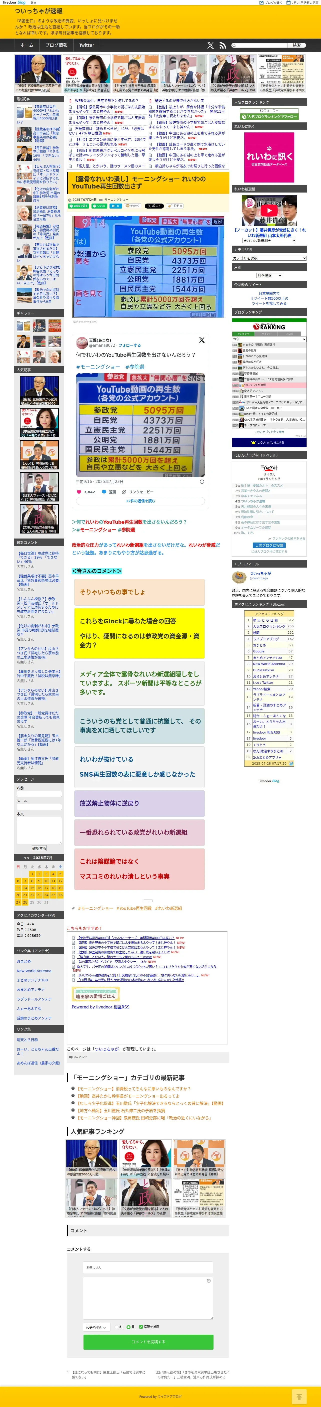321x1407 pixels.
Task: Click the magnifier icon in the search box
Action: click(234, 45)
